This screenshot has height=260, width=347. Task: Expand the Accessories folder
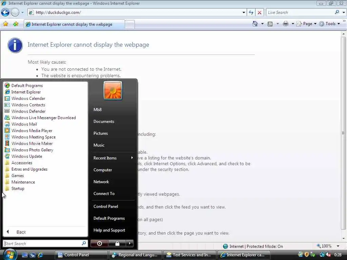tap(46, 163)
